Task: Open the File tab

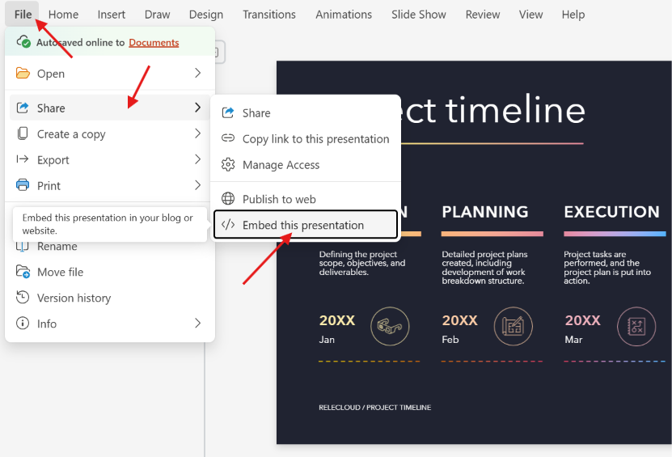Action: point(23,15)
